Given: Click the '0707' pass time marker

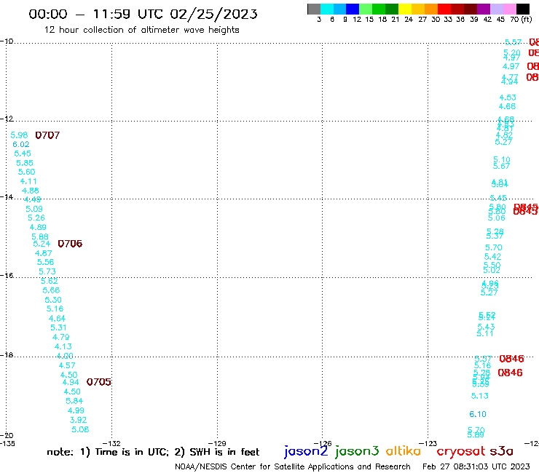Looking at the screenshot, I should tap(47, 135).
